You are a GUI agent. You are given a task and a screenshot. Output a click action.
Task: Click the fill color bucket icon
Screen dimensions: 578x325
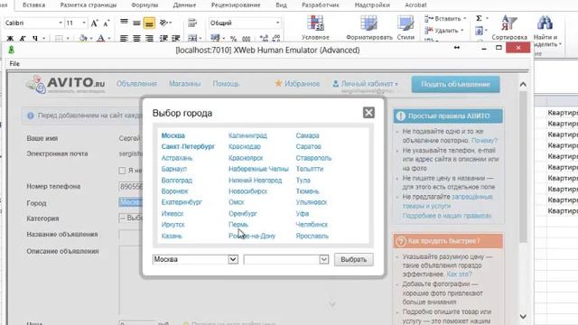click(83, 38)
